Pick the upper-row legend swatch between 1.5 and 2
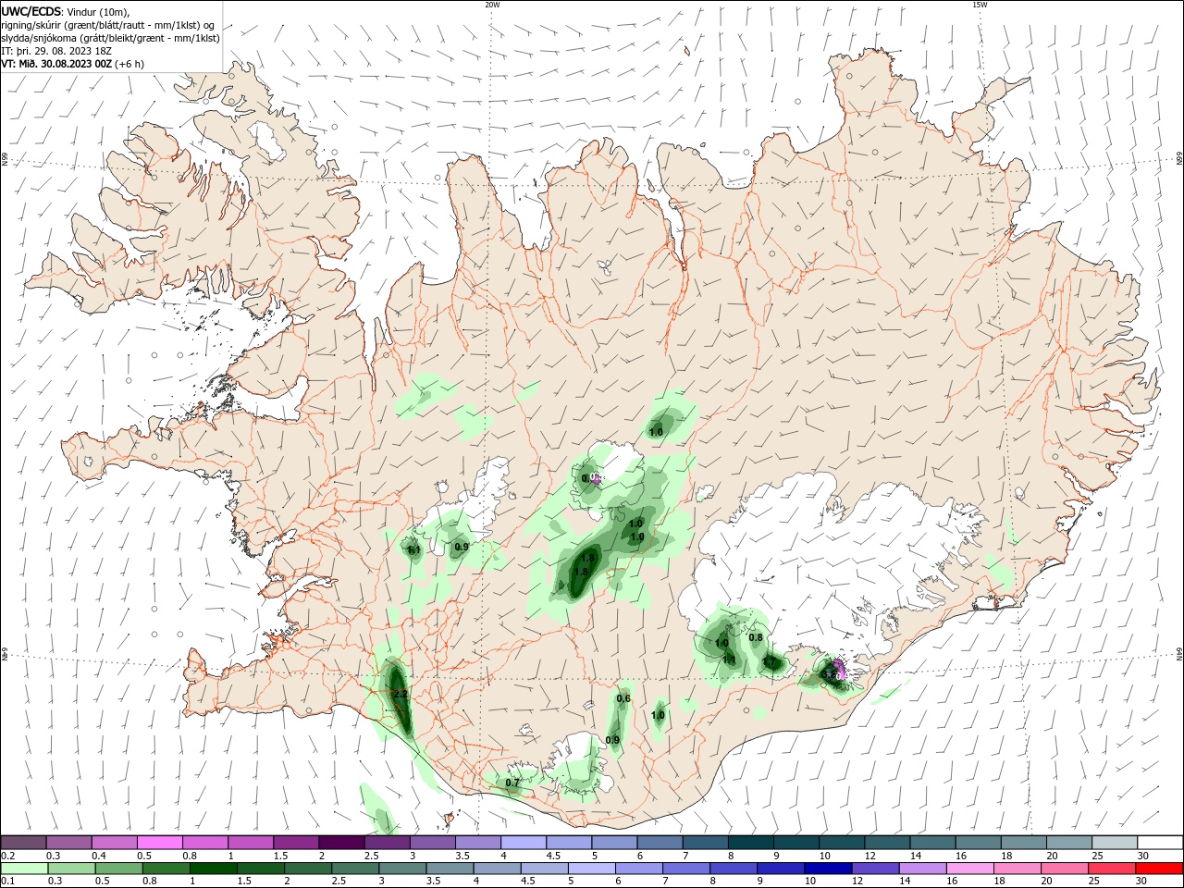1184x888 pixels. [x=296, y=843]
